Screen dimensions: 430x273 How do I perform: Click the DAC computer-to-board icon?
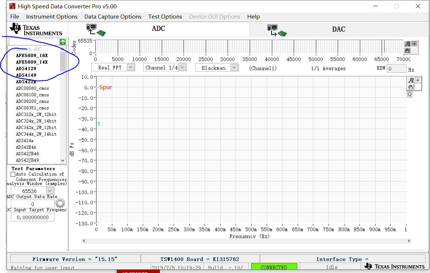tap(277, 30)
